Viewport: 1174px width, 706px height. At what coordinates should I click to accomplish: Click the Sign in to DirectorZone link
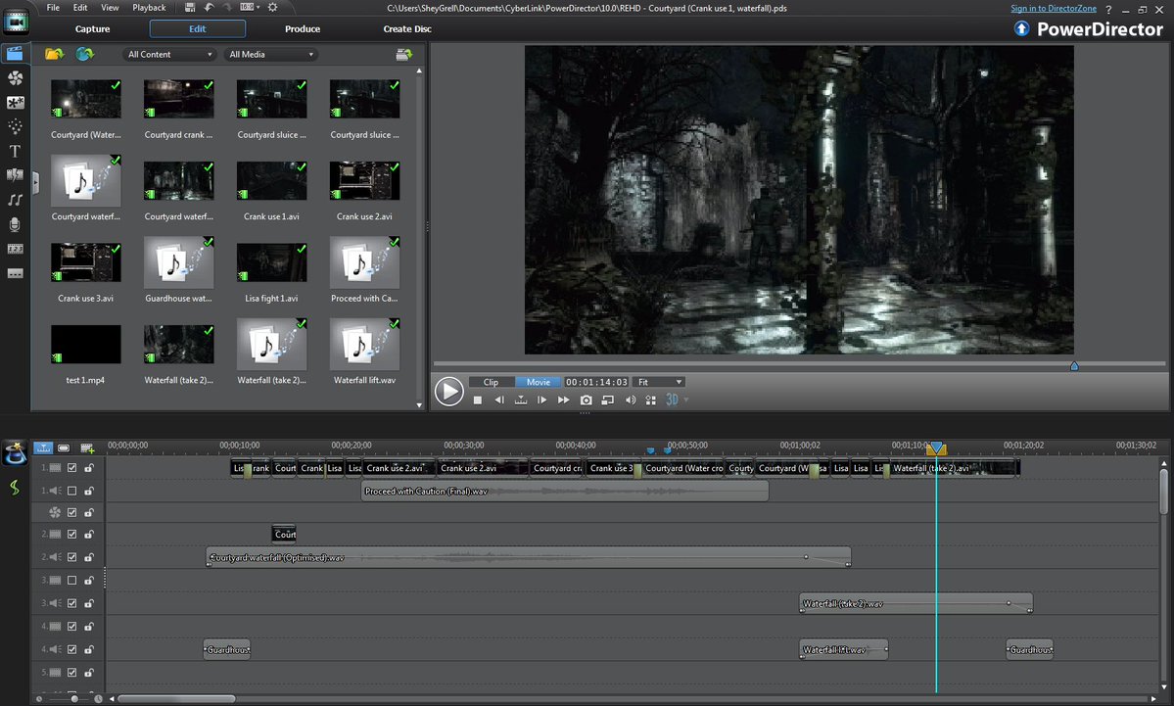click(1054, 8)
